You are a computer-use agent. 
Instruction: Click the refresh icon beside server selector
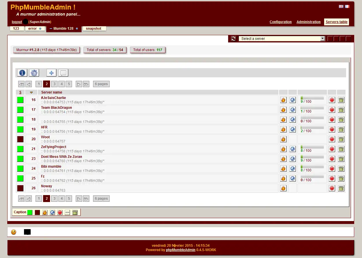tap(234, 39)
